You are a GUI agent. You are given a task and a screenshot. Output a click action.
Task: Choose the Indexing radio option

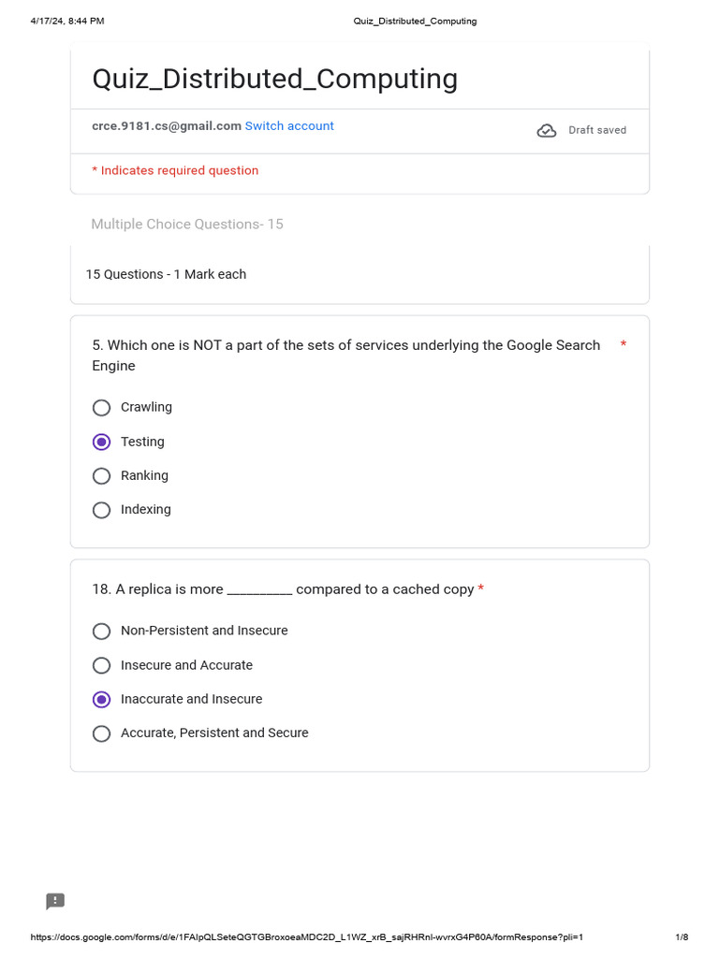click(102, 510)
